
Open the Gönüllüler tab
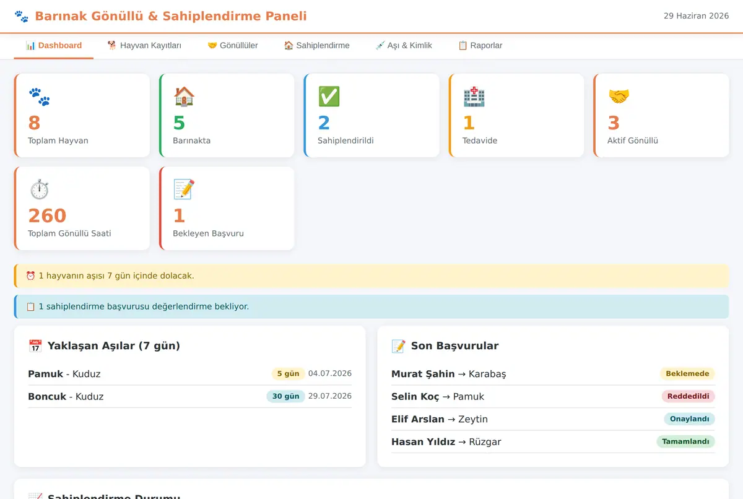[x=232, y=45]
